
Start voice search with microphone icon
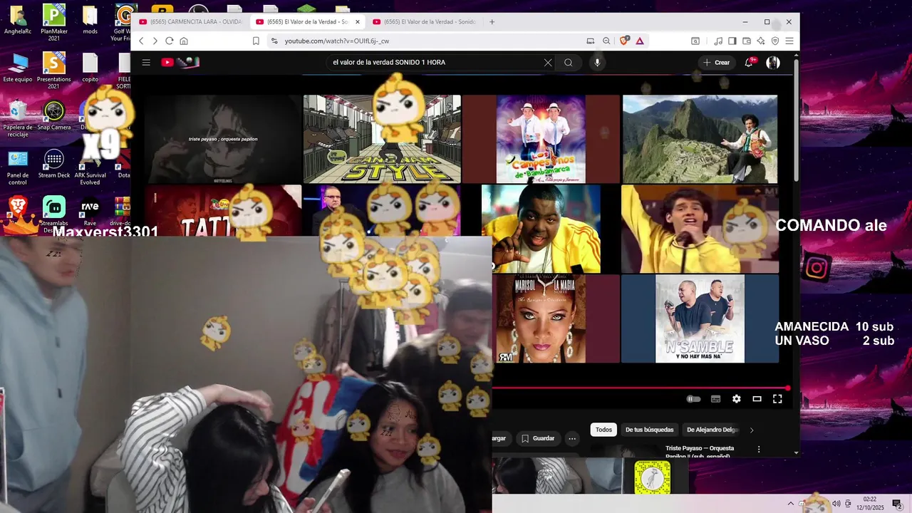click(597, 63)
